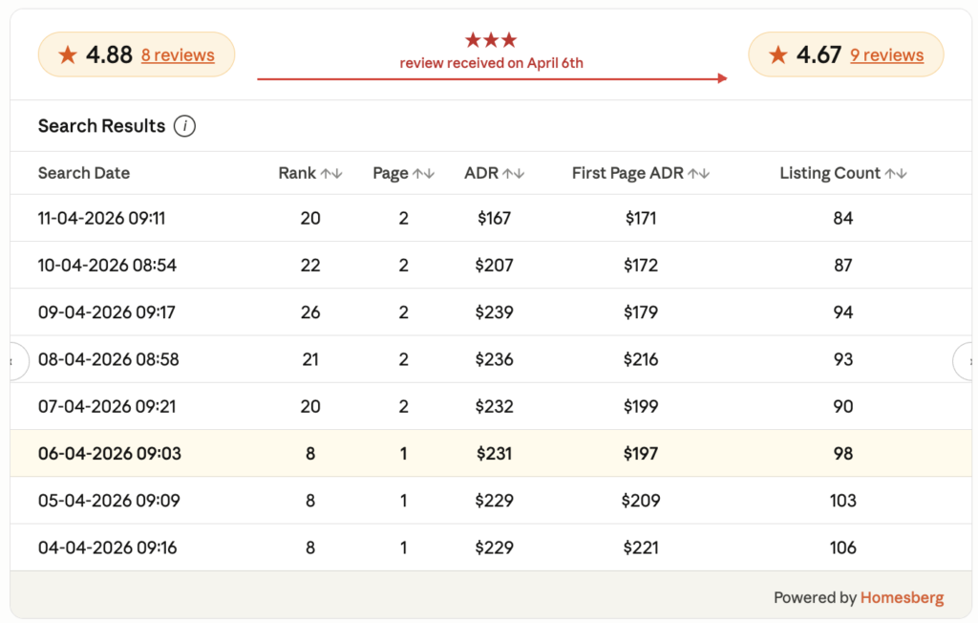Click ADR value $167

point(494,218)
